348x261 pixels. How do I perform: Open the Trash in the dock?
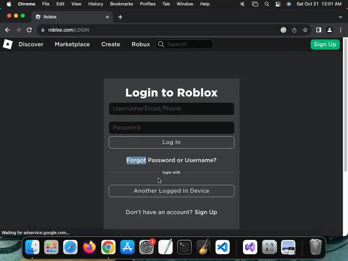point(316,247)
